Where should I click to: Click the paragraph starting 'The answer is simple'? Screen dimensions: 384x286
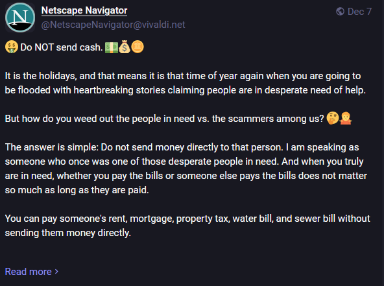click(186, 169)
